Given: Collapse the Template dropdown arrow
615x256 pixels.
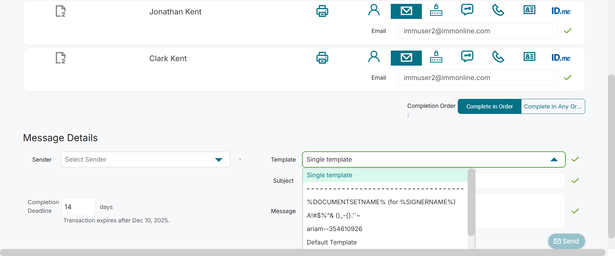Looking at the screenshot, I should pos(554,160).
